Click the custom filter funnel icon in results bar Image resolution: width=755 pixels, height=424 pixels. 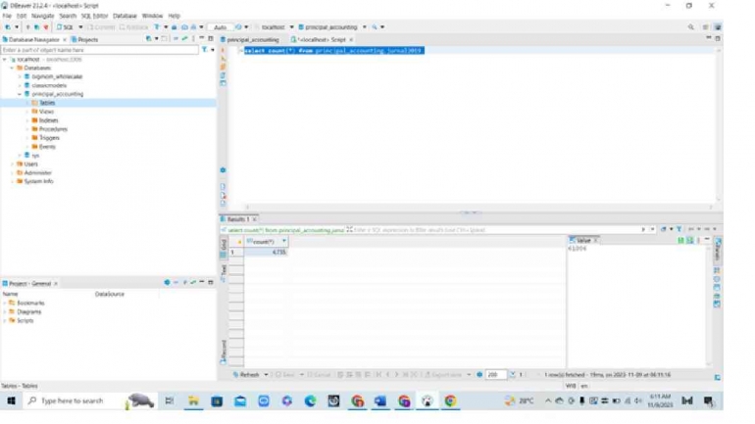679,229
